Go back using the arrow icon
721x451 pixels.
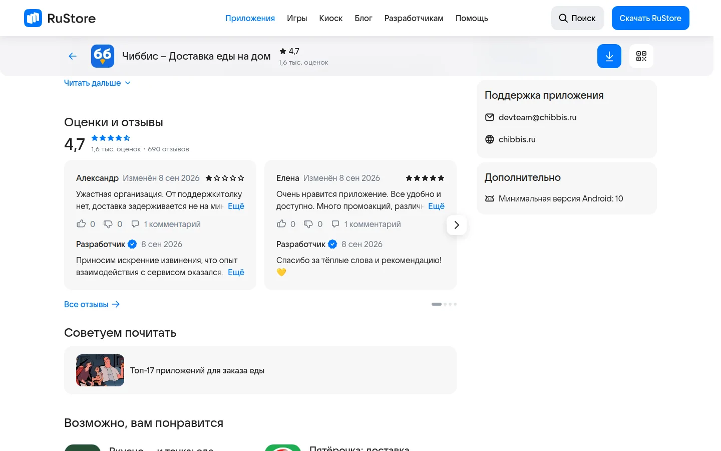tap(73, 56)
